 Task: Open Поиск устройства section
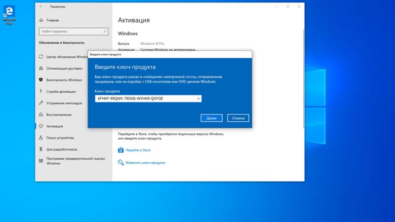click(x=60, y=138)
